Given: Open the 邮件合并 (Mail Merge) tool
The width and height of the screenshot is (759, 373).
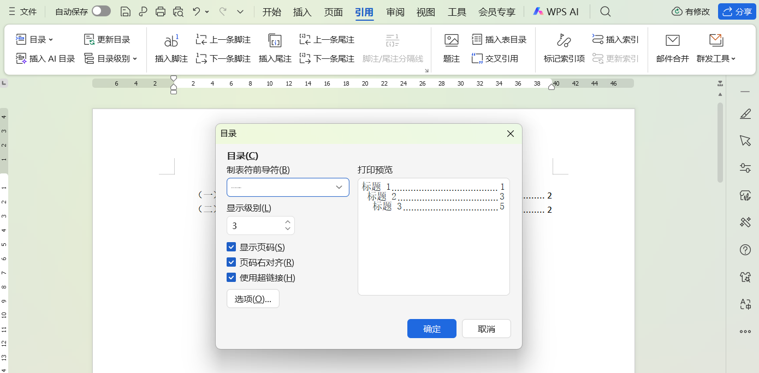Looking at the screenshot, I should coord(672,47).
